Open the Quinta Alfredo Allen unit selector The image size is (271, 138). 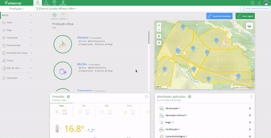[x=57, y=9]
